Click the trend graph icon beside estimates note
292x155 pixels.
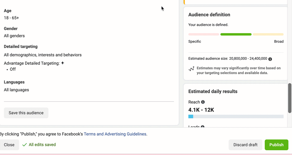point(191,69)
